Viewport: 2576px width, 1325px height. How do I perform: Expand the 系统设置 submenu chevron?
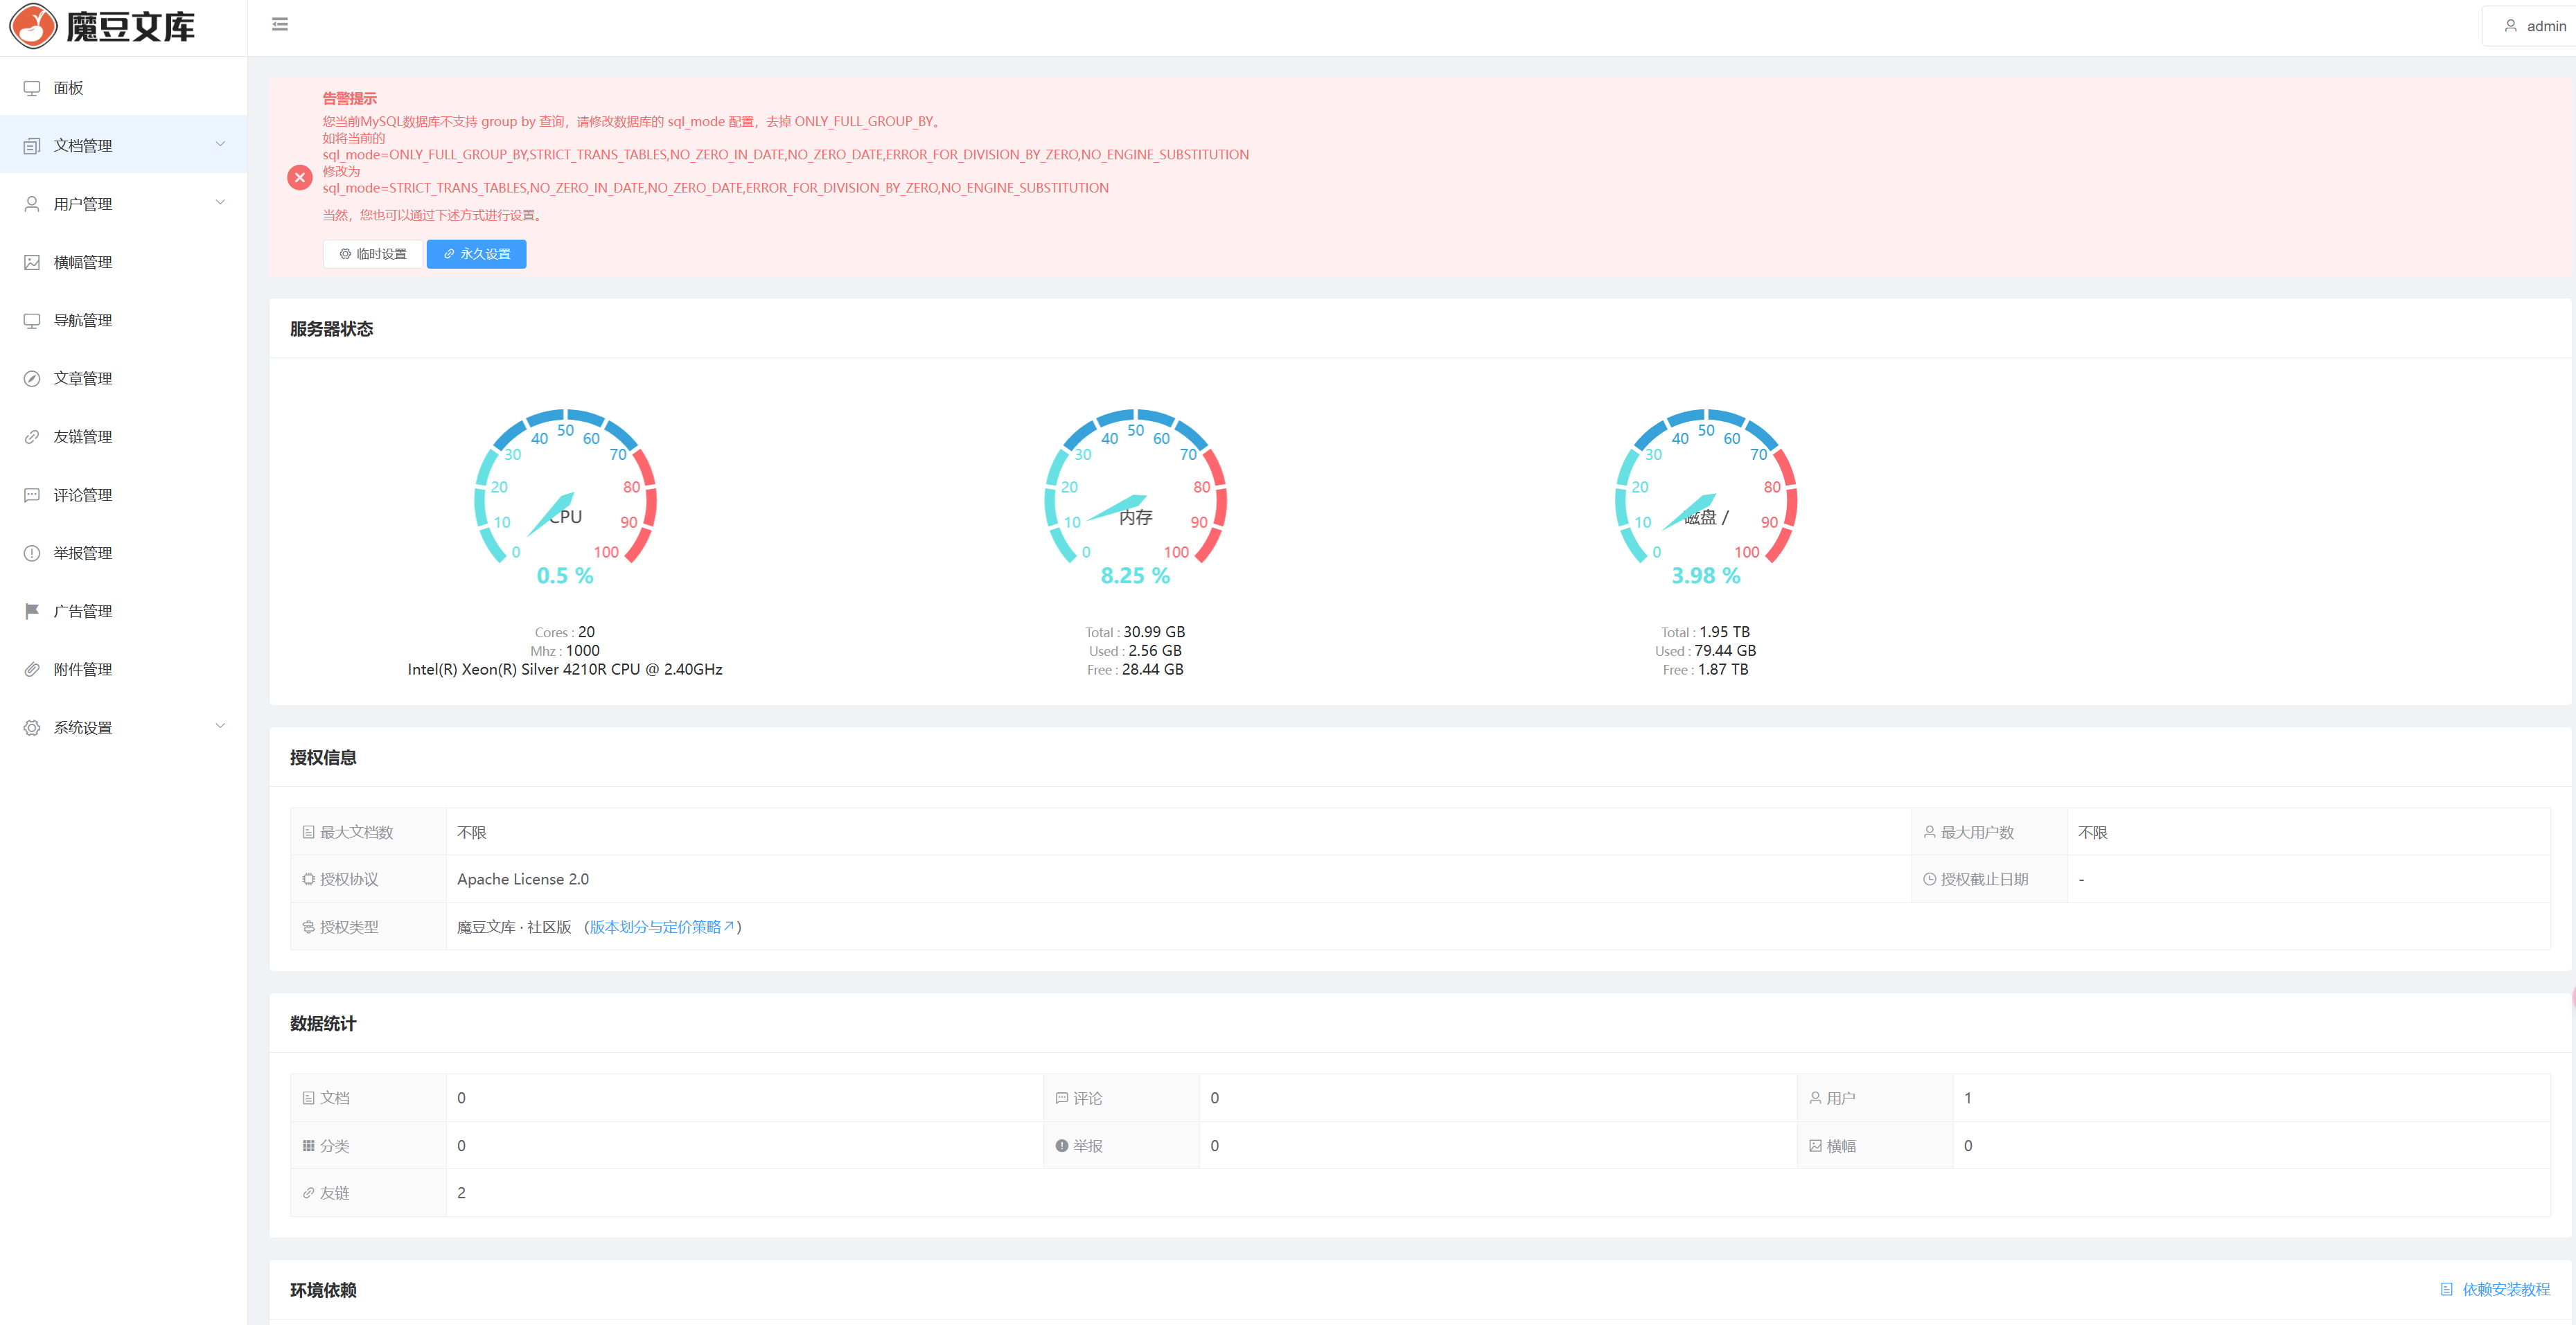(x=220, y=726)
